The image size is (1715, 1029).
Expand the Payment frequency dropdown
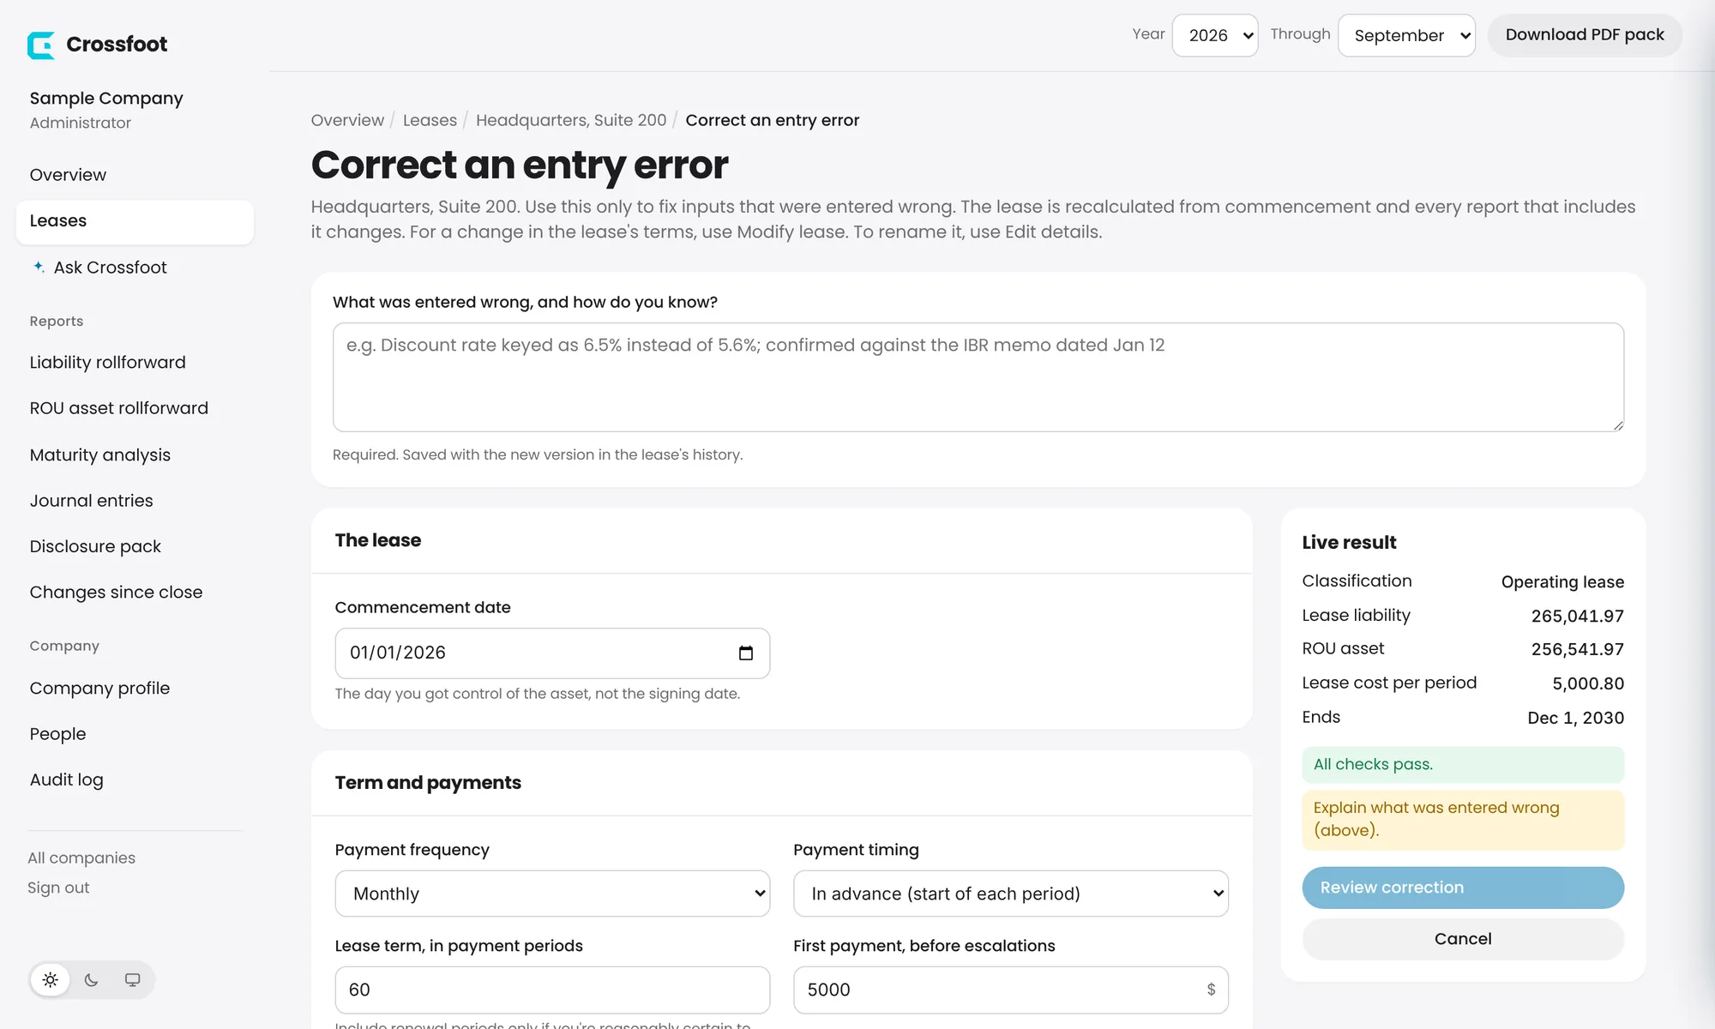[552, 894]
